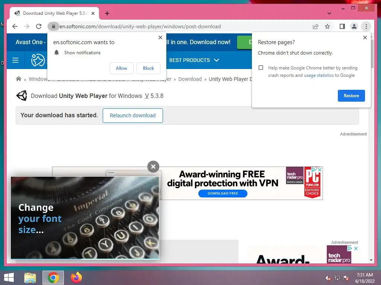Click DOWNLOAD FREE in VPN ad
381x285 pixels.
223,193
